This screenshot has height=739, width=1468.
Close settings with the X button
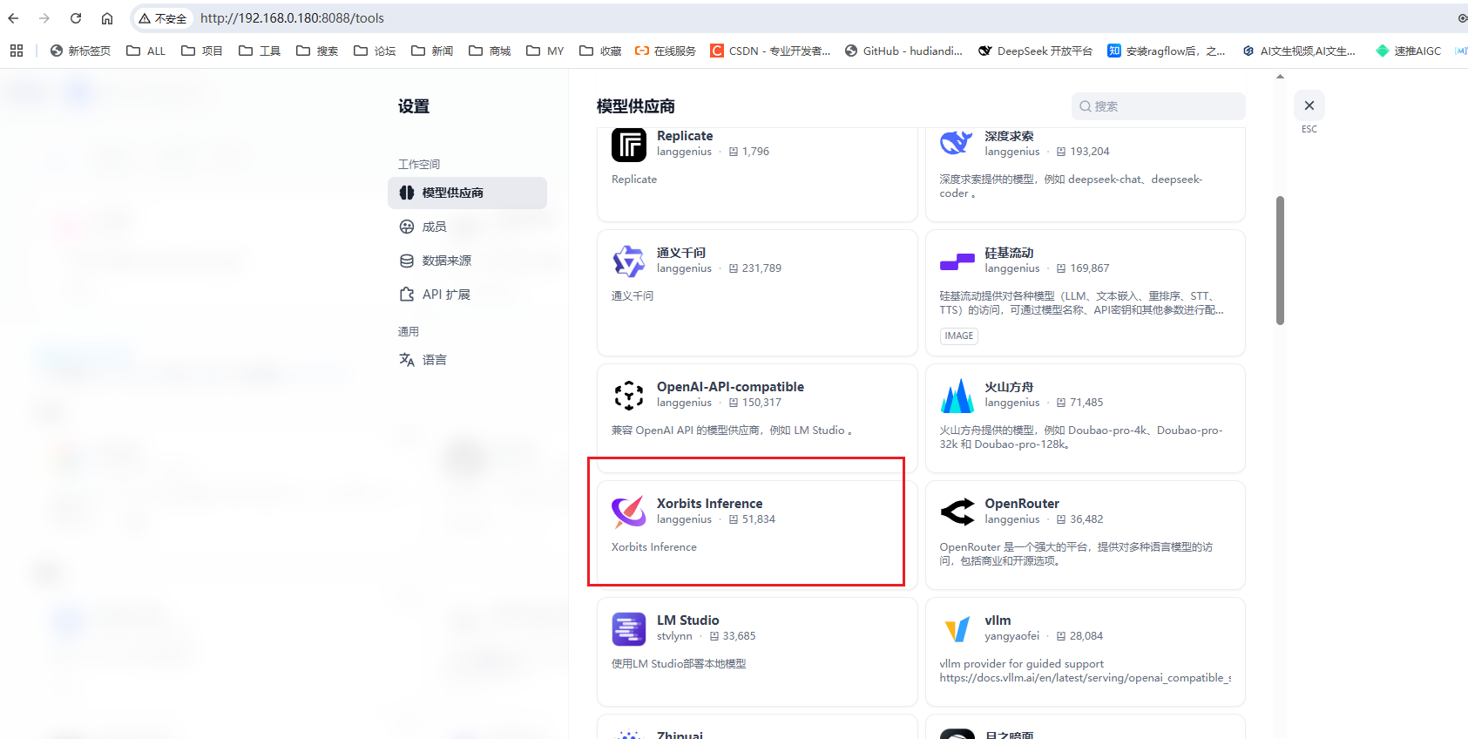(1309, 105)
